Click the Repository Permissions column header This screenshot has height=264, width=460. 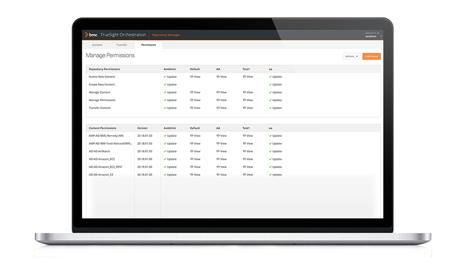click(104, 69)
